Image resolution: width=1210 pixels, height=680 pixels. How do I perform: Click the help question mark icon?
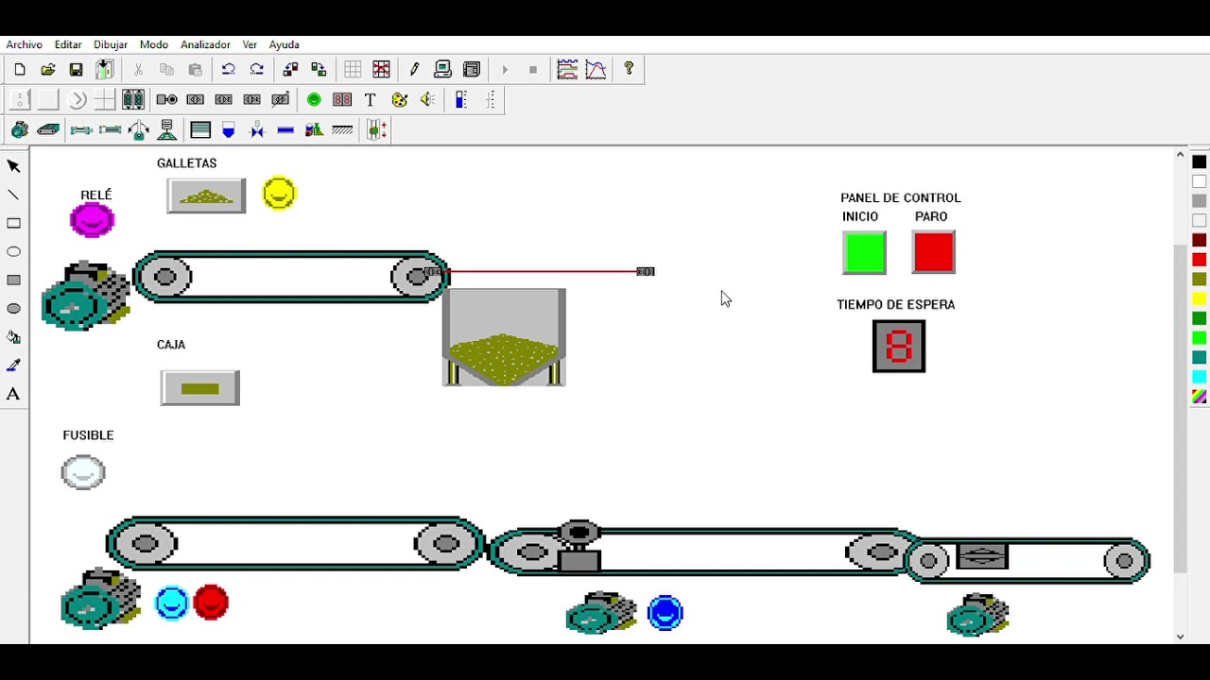pos(629,69)
